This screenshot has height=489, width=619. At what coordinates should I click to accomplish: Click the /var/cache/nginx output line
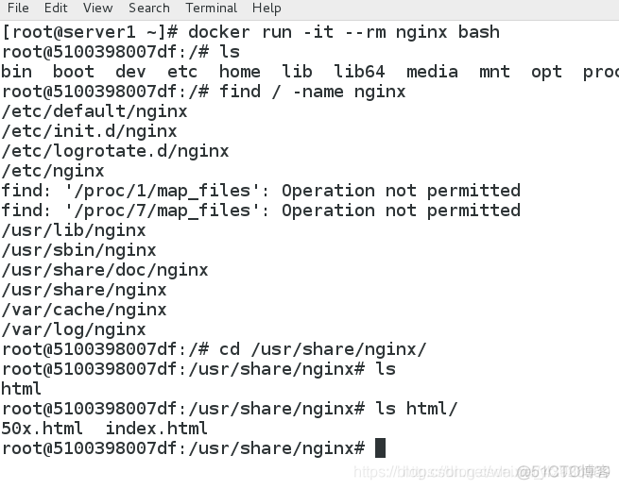tap(84, 310)
